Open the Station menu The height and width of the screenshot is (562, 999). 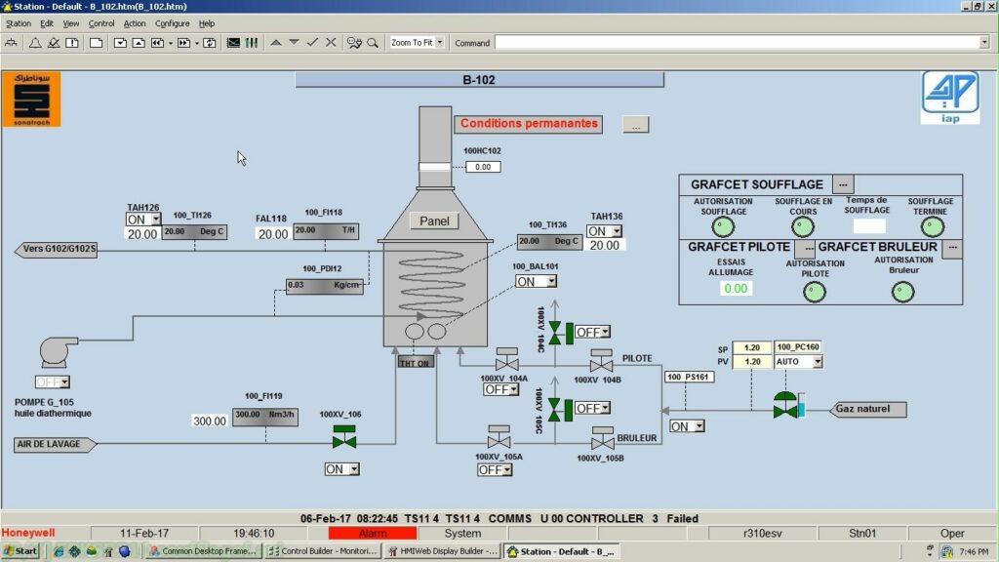pos(19,23)
